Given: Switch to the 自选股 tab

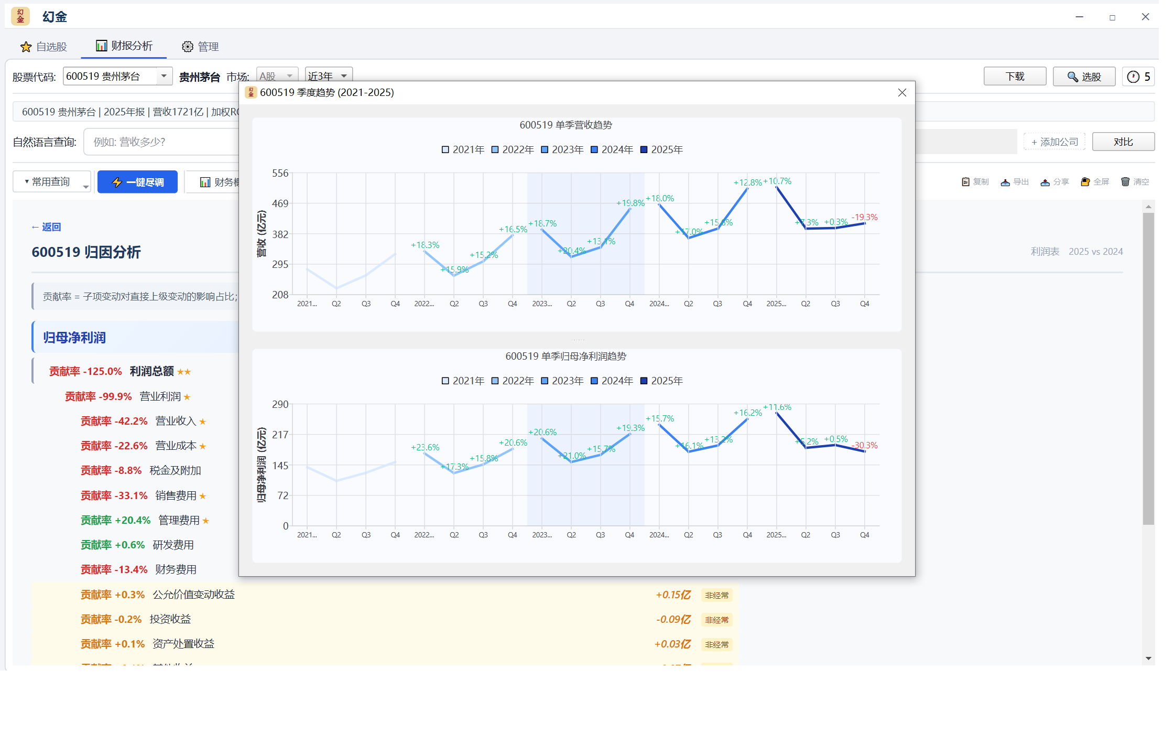Looking at the screenshot, I should pos(44,47).
